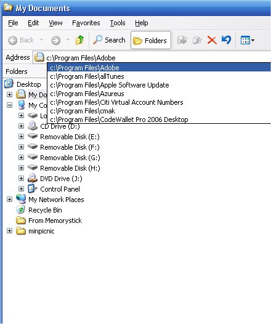Choose Citi Virtual Account Numbers path
Image resolution: width=271 pixels, height=324 pixels.
(x=159, y=102)
